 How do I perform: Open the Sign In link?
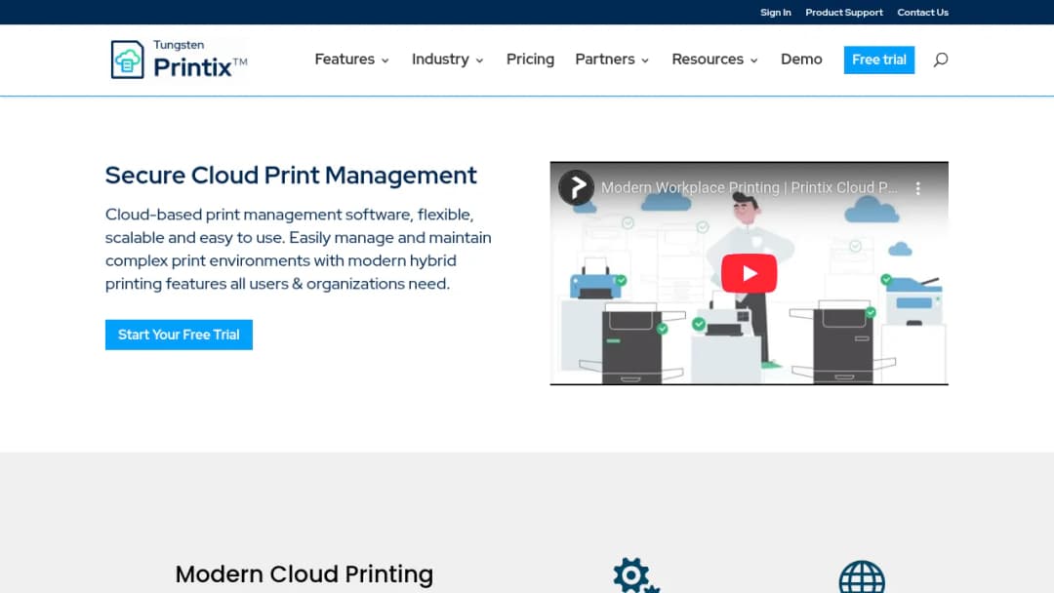775,12
